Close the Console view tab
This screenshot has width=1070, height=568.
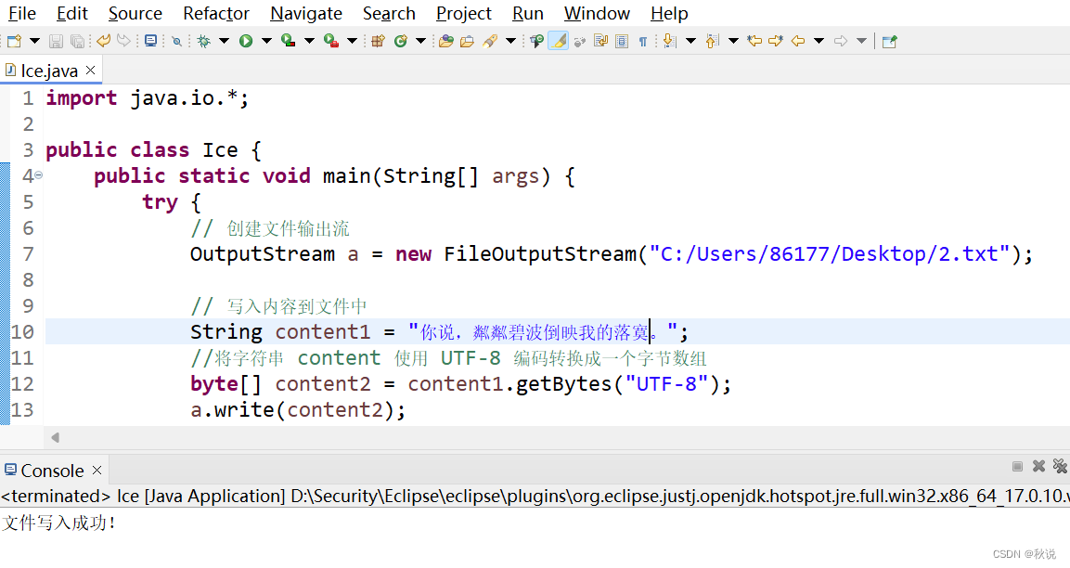pyautogui.click(x=97, y=471)
